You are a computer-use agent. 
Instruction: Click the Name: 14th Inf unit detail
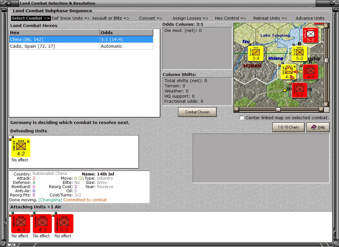[98, 174]
